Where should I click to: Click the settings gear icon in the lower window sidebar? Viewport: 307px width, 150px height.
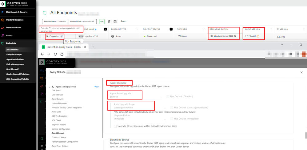point(42,146)
